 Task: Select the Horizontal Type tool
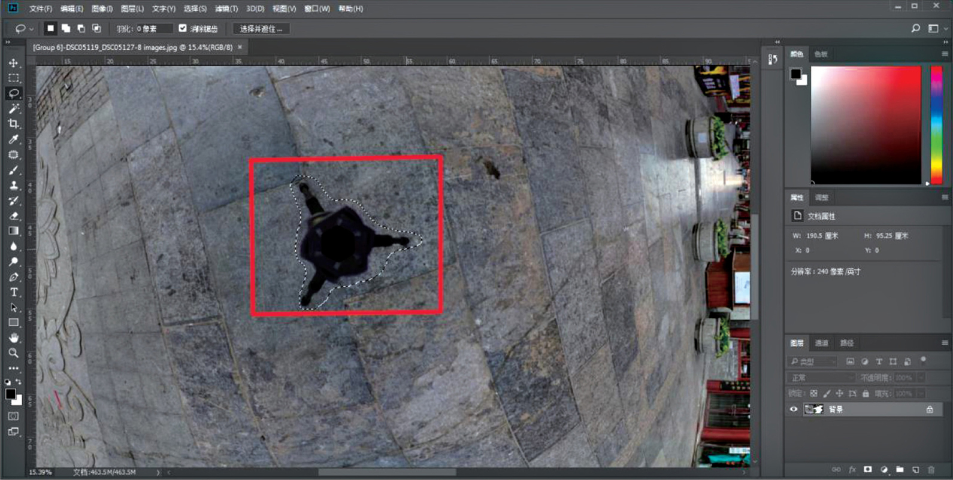tap(13, 292)
